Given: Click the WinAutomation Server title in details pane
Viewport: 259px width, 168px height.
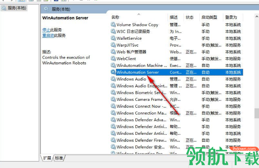Looking at the screenshot, I should 65,18.
